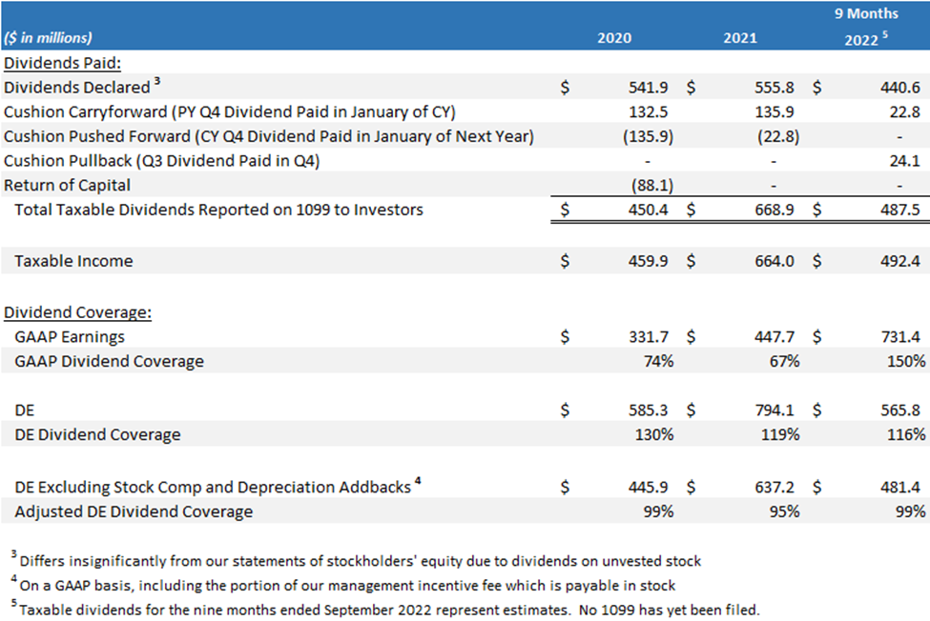930x621 pixels.
Task: Select the 541.9 Dividends Declared value
Action: (648, 87)
